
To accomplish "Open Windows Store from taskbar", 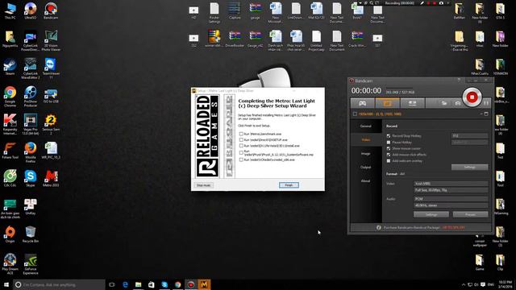I will [152, 284].
